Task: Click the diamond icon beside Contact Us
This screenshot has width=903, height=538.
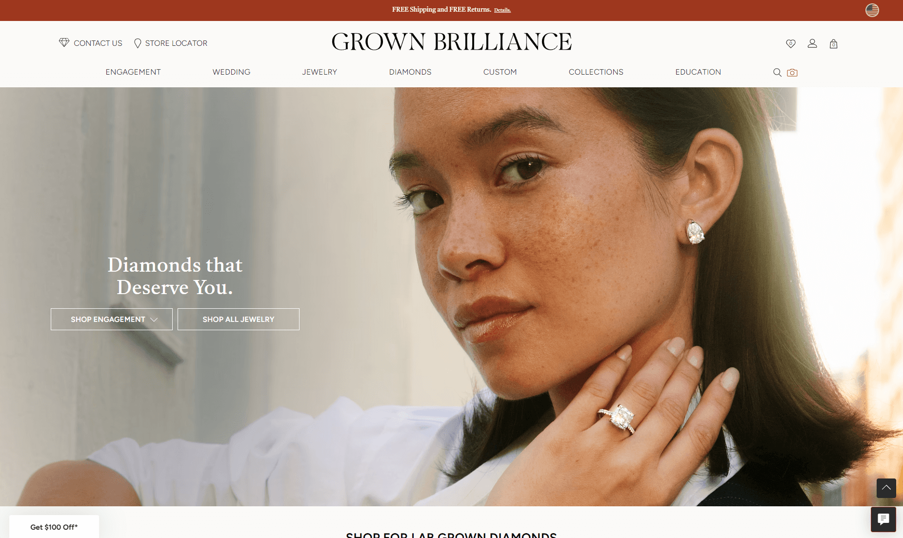Action: [64, 42]
